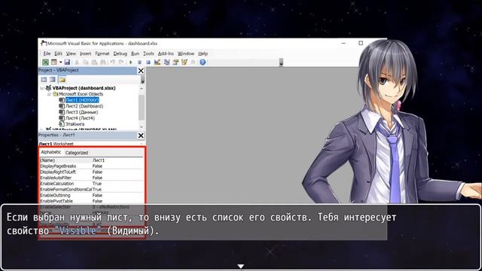Screen dimensions: 482x271
Task: Select the DisplayPageBreaks property row
Action: (91, 166)
